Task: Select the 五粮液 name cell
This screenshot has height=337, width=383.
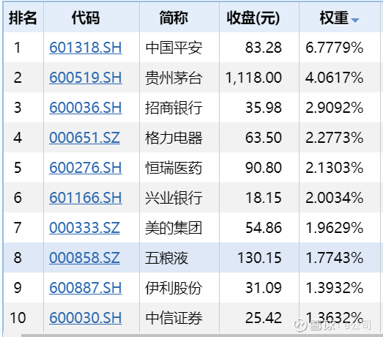Action: tap(179, 258)
